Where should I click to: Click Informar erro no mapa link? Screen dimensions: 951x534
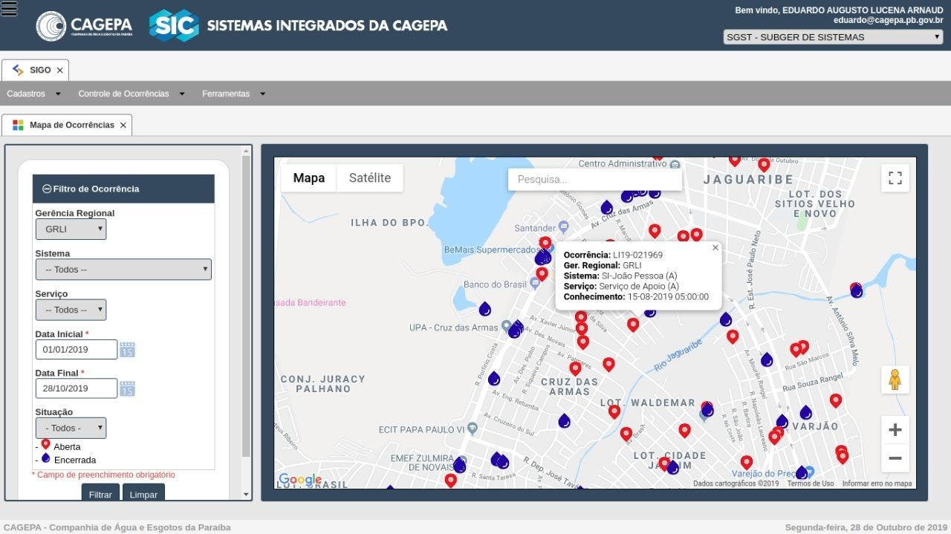877,483
